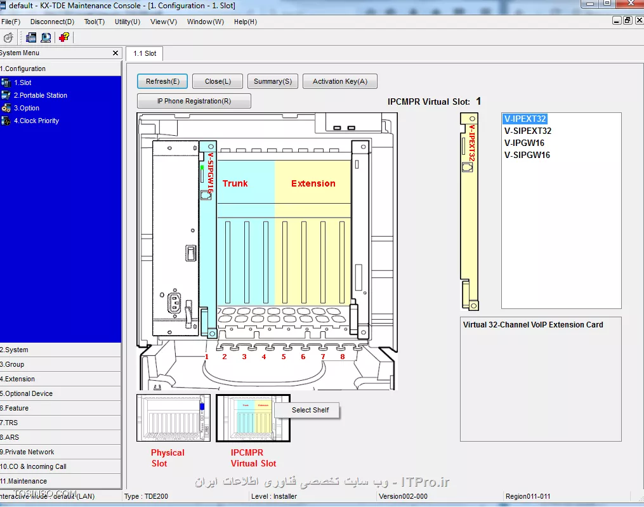Select 4.Clock Priority menu entry
Image resolution: width=644 pixels, height=507 pixels.
tap(37, 121)
